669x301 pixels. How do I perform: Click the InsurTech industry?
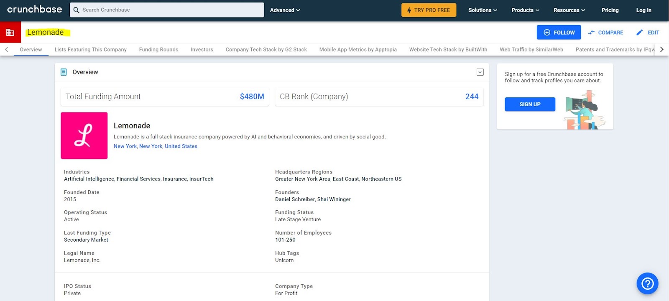tap(202, 179)
